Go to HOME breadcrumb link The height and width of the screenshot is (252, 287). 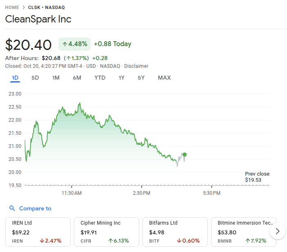click(12, 7)
